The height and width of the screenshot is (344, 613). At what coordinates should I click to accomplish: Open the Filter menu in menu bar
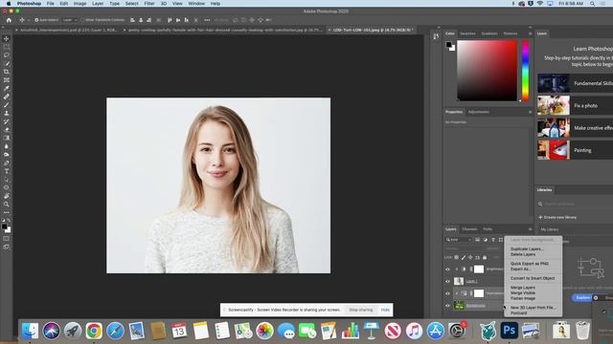[x=149, y=4]
